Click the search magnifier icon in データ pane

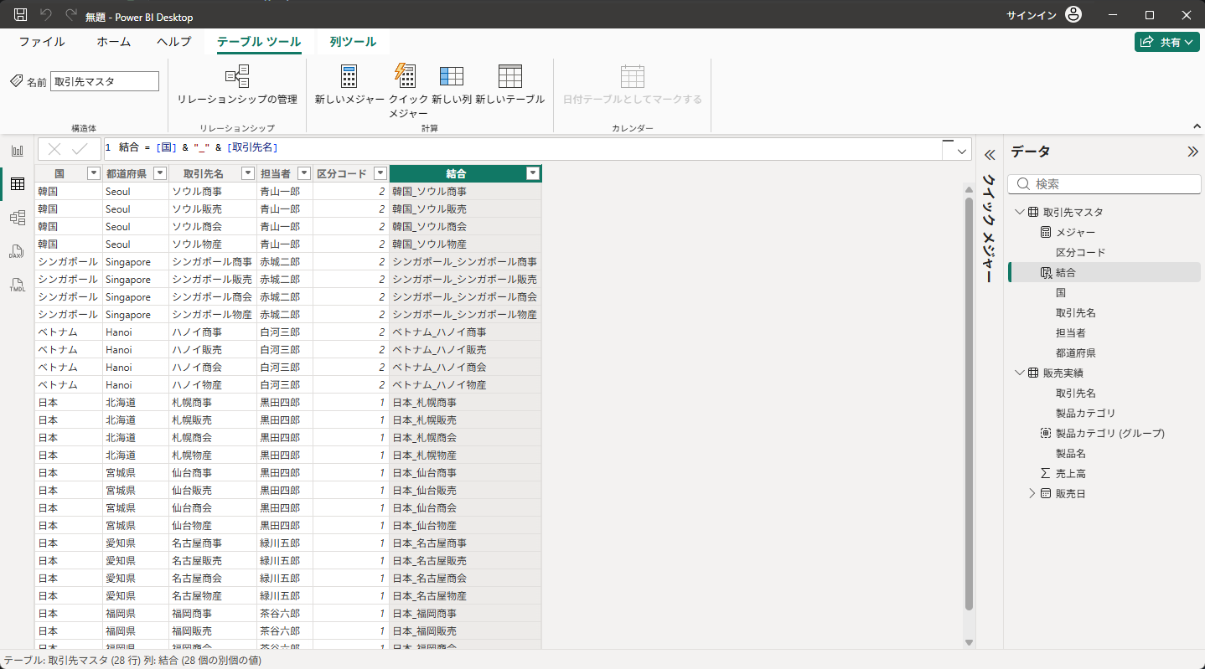click(1022, 184)
